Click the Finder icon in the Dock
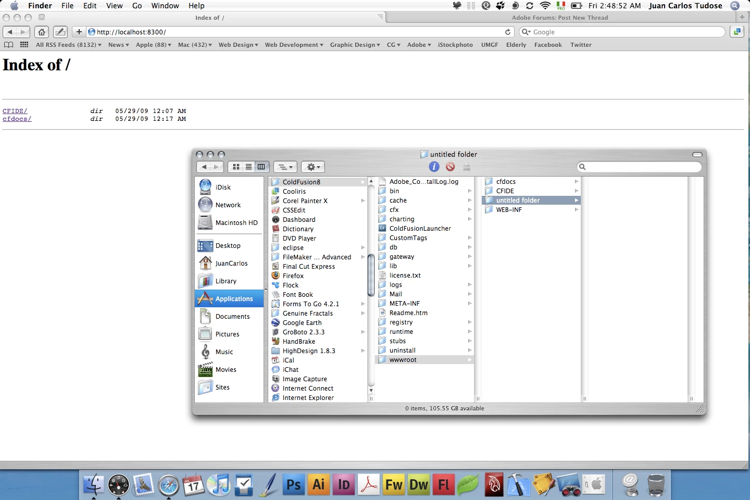The image size is (750, 500). pyautogui.click(x=94, y=485)
